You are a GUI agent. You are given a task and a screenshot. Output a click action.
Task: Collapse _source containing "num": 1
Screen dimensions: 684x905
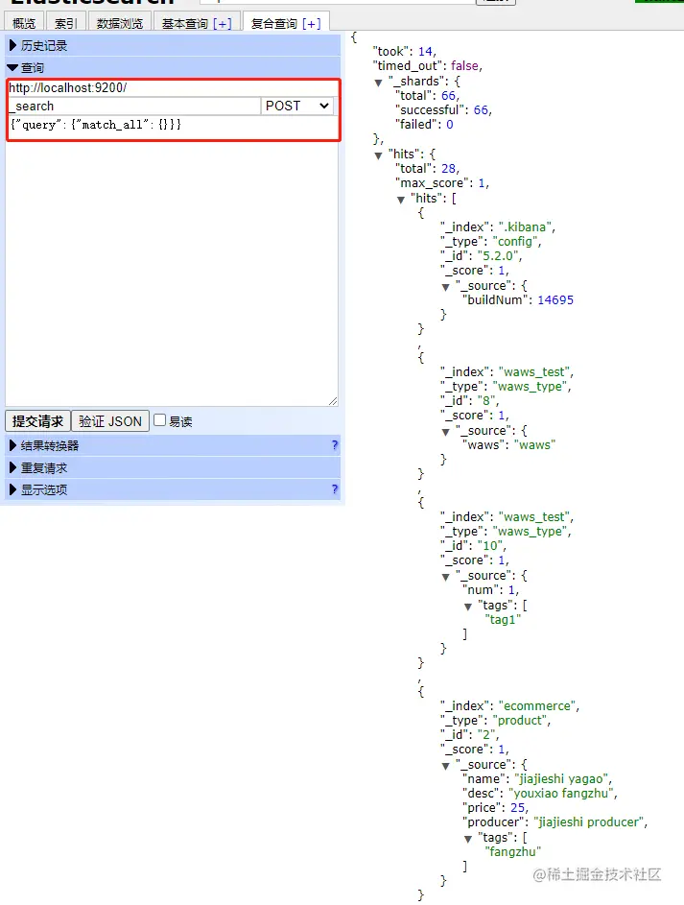click(x=446, y=577)
